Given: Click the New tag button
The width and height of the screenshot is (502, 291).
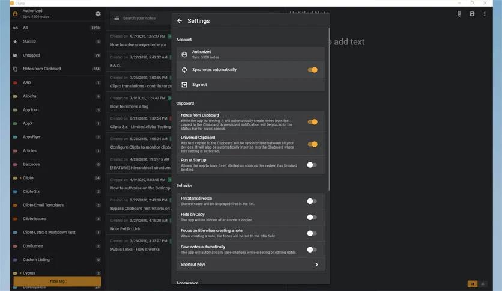Looking at the screenshot, I should tap(57, 281).
